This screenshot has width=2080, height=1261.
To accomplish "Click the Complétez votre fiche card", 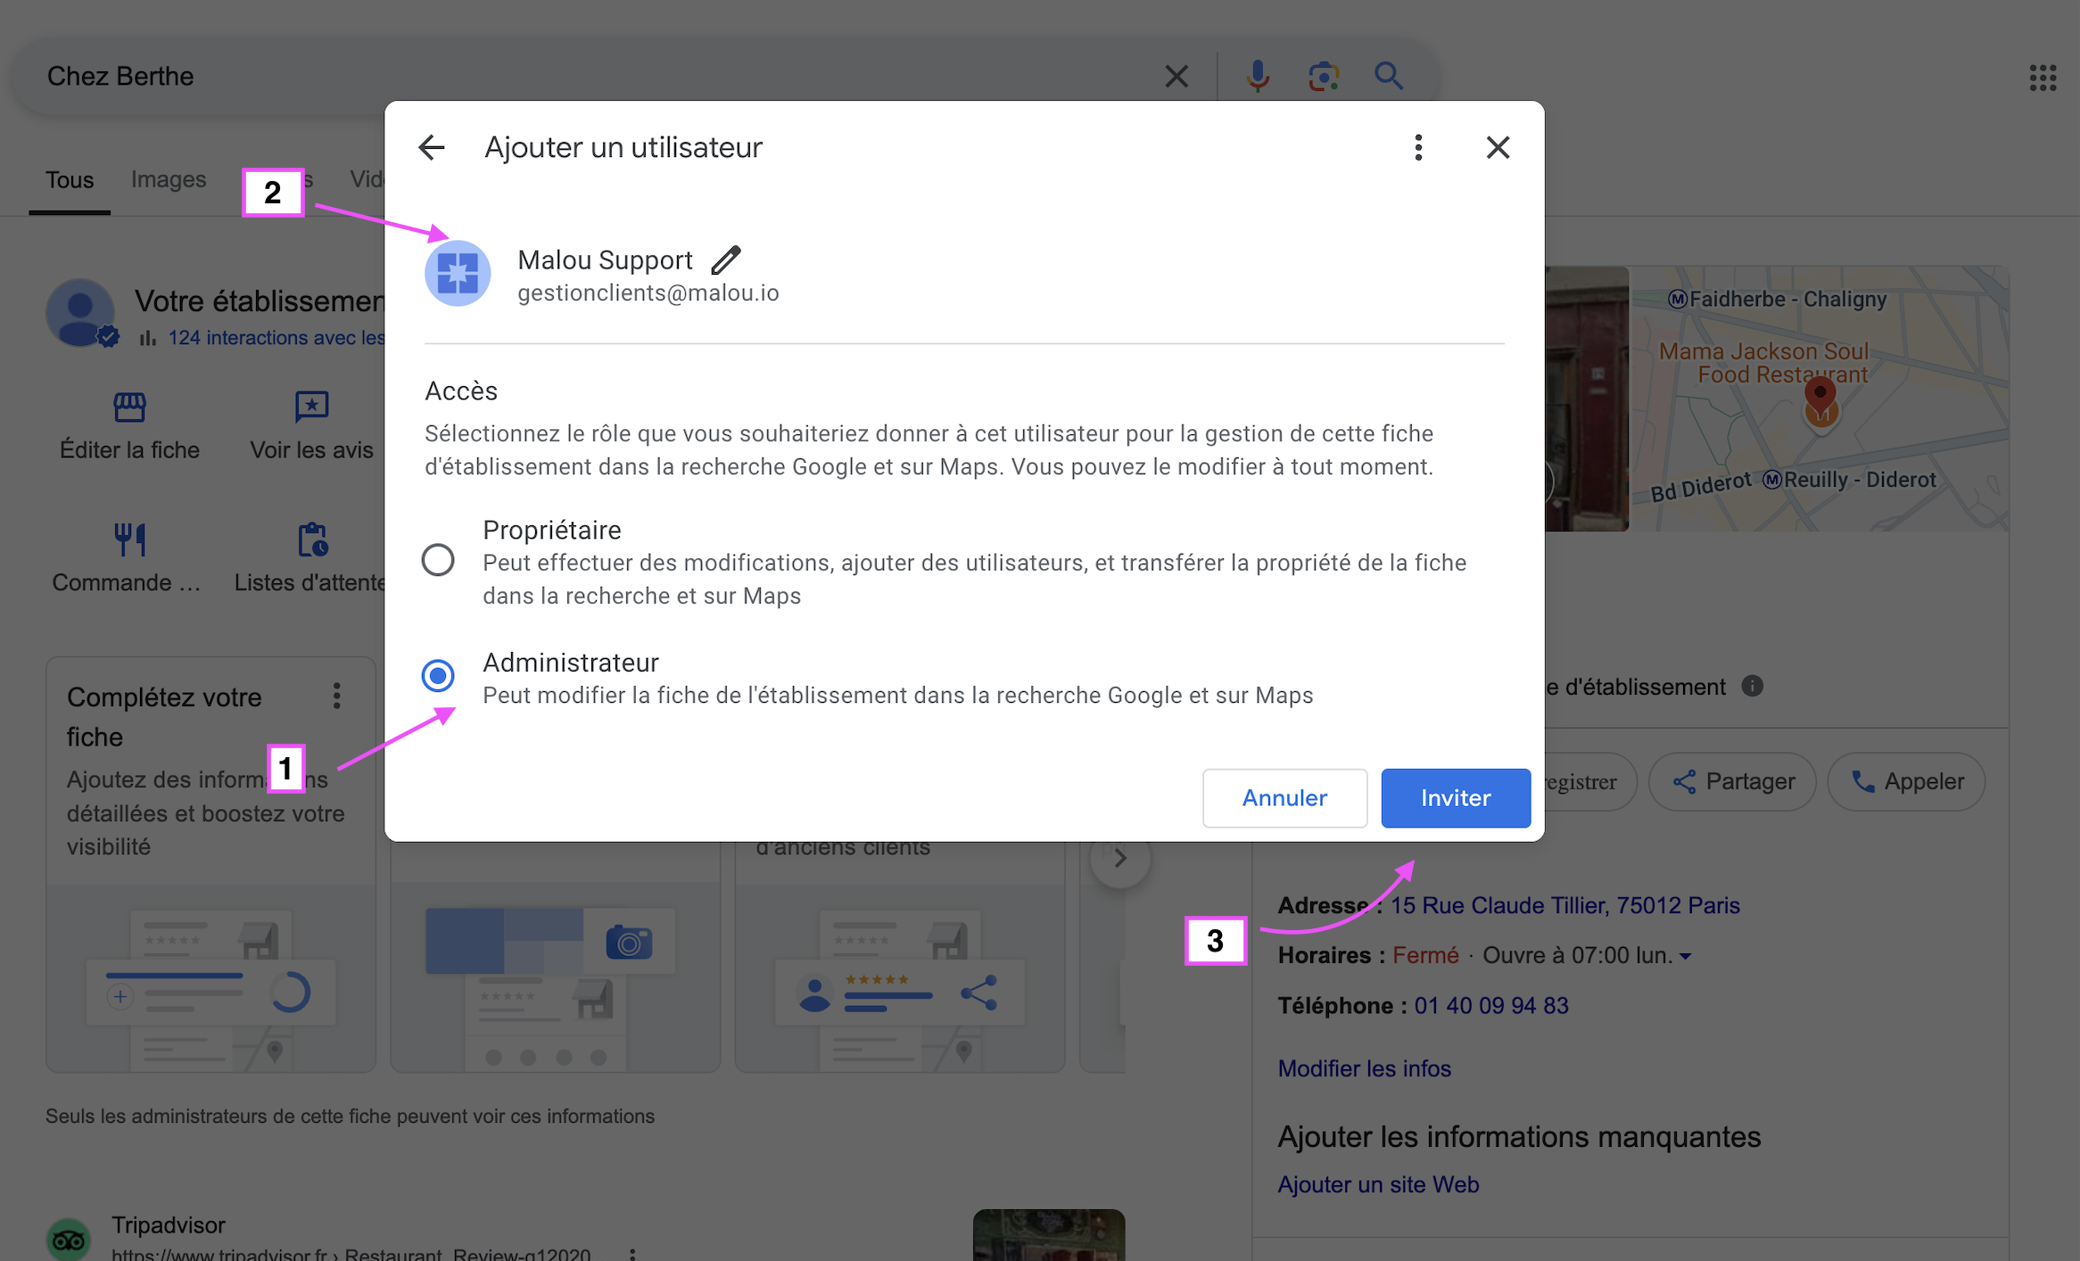I will [211, 865].
